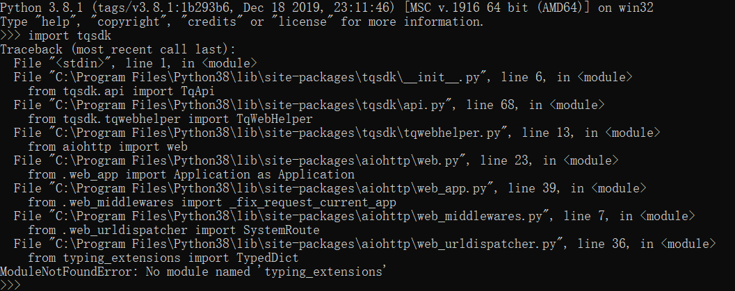Click 'from aiohttp import web' line

tap(108, 147)
